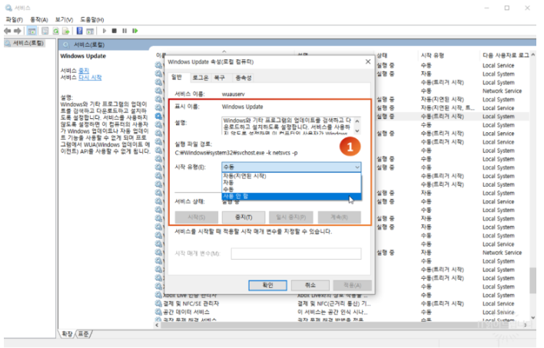The width and height of the screenshot is (544, 348).
Task: Choose 수동 option in the dropdown list
Action: tap(291, 189)
